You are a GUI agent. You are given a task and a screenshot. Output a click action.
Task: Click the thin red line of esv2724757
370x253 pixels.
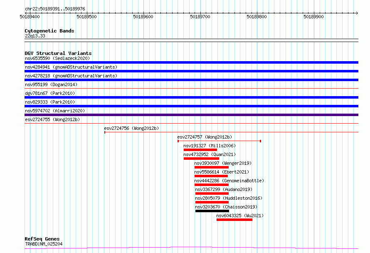pyautogui.click(x=219, y=141)
